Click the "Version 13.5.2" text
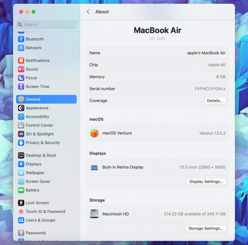Viewport: 248px width, 245px height. [x=212, y=133]
